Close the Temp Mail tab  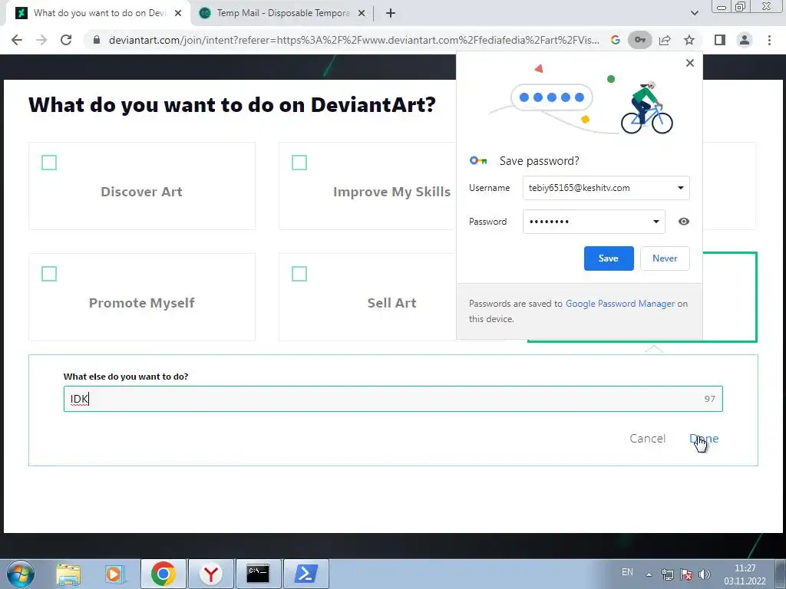362,14
